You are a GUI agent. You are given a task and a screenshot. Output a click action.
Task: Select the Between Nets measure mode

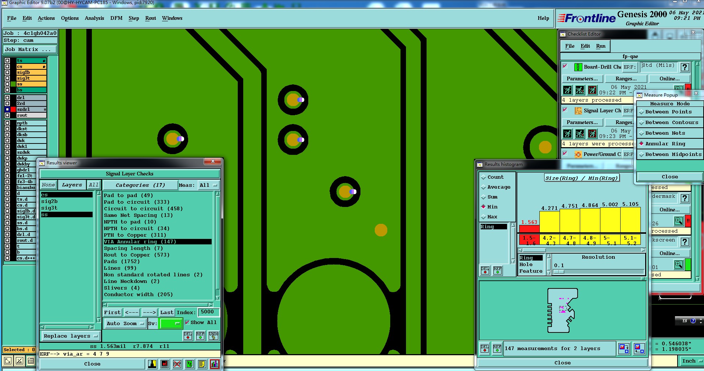tap(669, 133)
